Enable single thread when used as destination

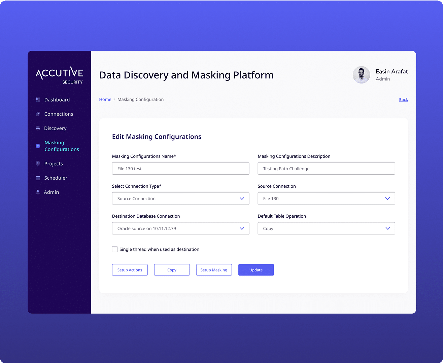coord(115,249)
